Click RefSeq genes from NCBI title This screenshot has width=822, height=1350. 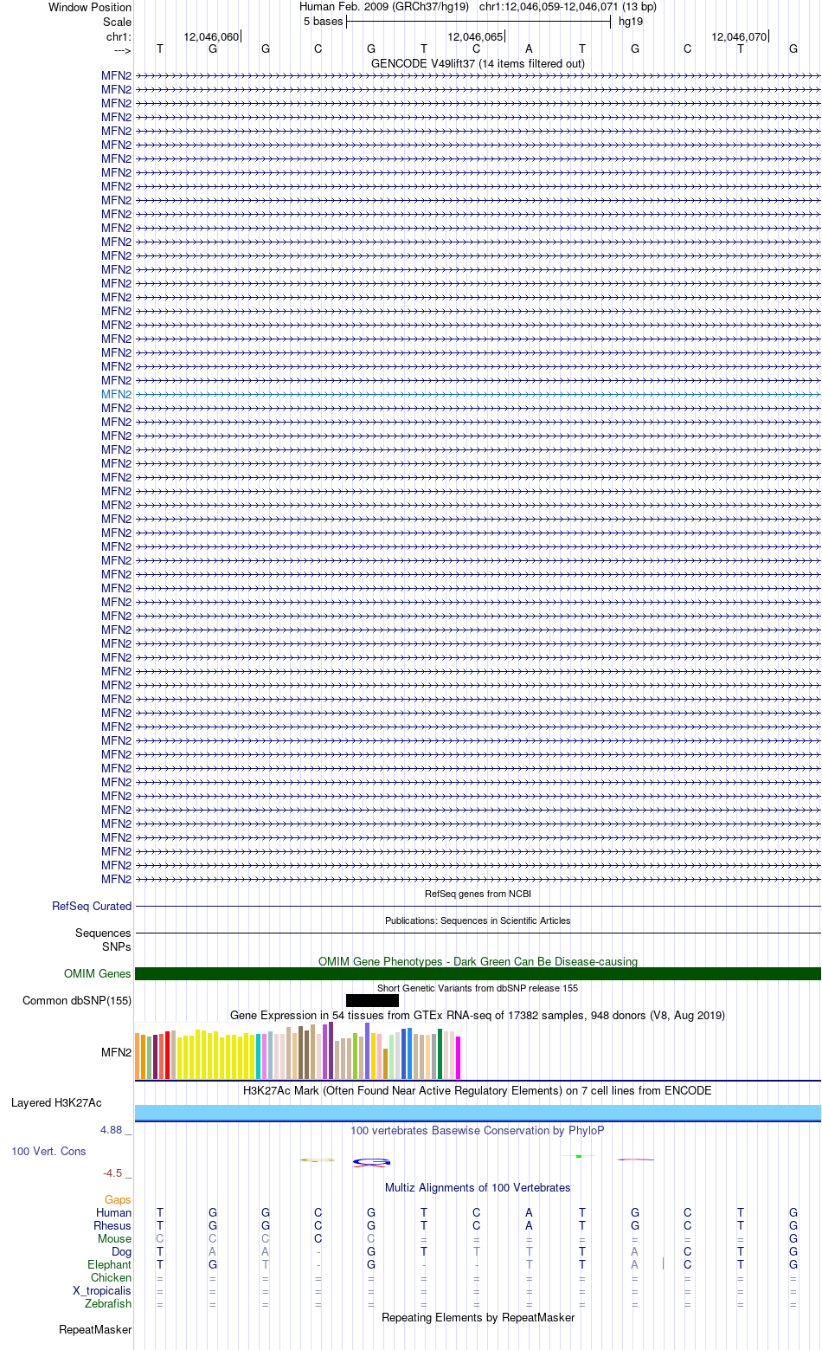478,893
